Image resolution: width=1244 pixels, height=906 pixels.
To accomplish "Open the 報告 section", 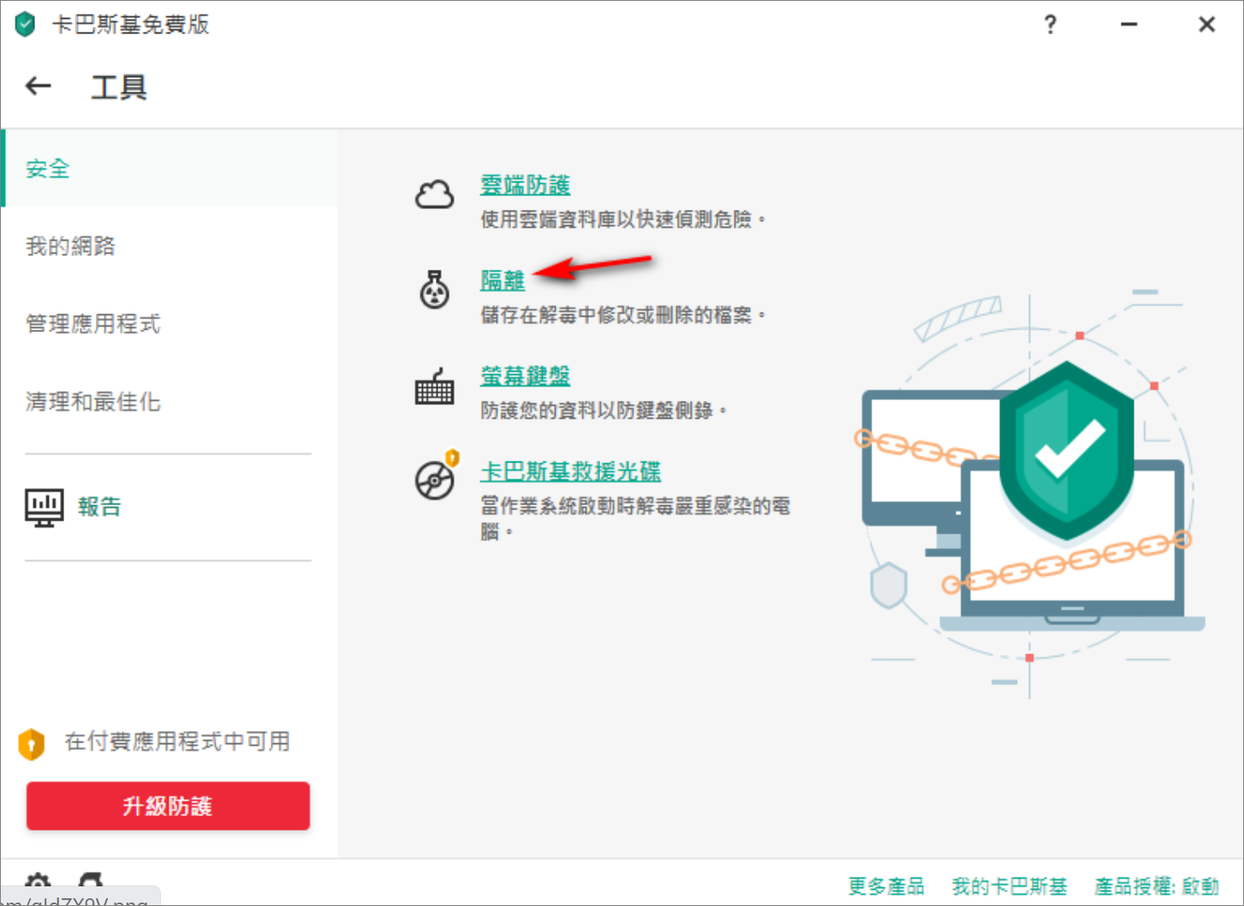I will 99,507.
